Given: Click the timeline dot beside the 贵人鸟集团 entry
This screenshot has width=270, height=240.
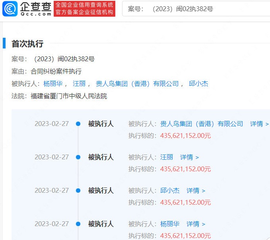Looking at the screenshot, I should click(78, 124).
